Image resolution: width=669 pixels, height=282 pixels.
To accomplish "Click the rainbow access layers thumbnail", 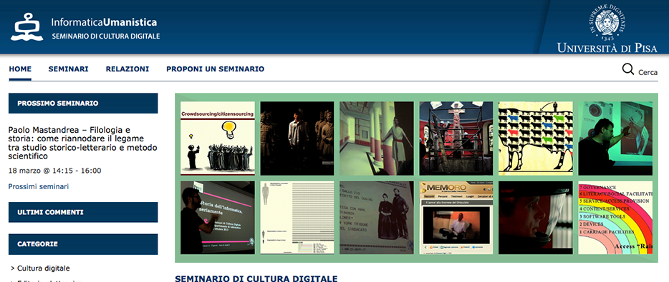I will click(615, 217).
